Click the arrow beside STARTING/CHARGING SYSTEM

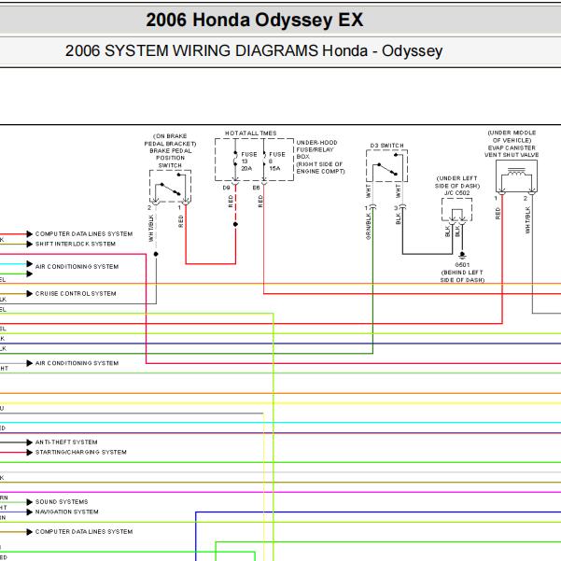coord(30,453)
